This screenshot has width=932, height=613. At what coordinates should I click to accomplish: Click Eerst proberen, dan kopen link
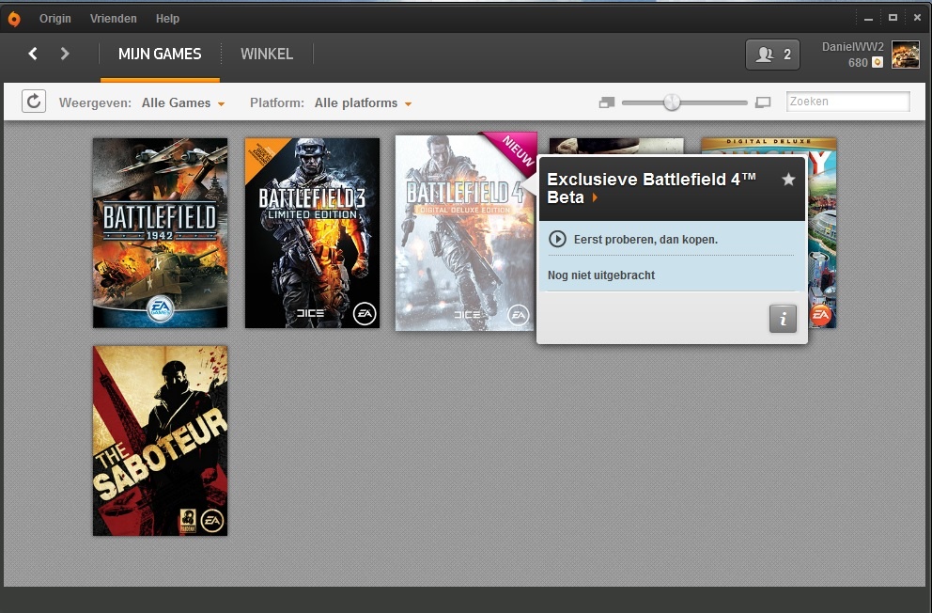[x=645, y=240]
